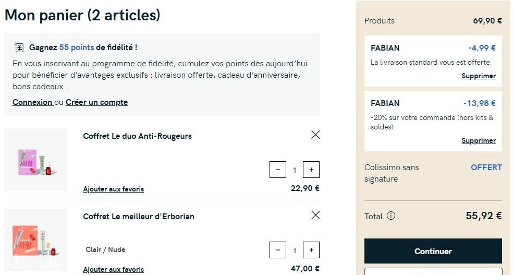Decrease quantity of Coffret Le meilleur d'Erborian
Viewport: 513px width, 275px height.
[x=278, y=250]
